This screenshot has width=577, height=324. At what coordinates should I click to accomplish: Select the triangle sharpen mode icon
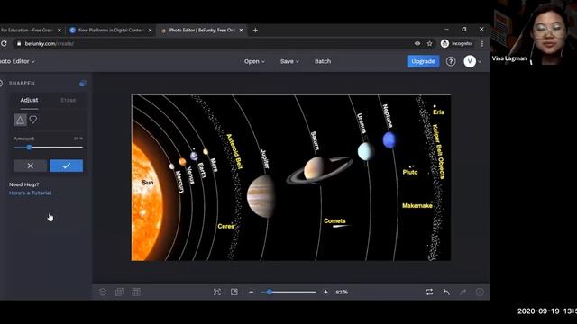20,120
